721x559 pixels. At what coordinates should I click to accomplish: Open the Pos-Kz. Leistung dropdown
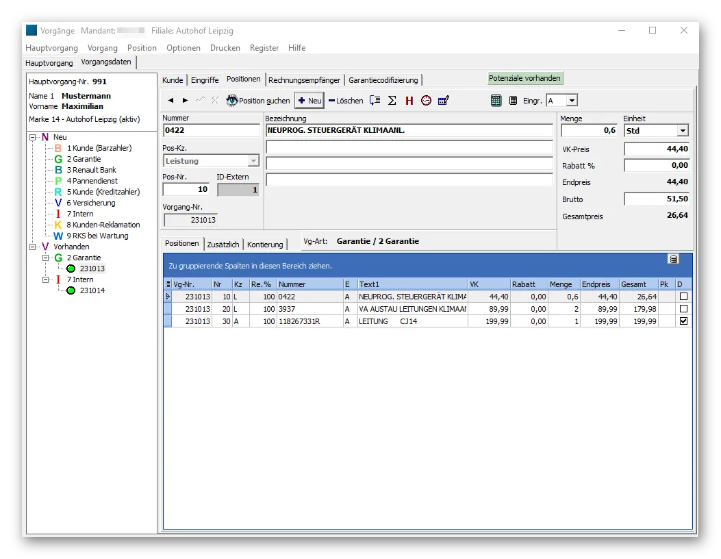point(254,160)
